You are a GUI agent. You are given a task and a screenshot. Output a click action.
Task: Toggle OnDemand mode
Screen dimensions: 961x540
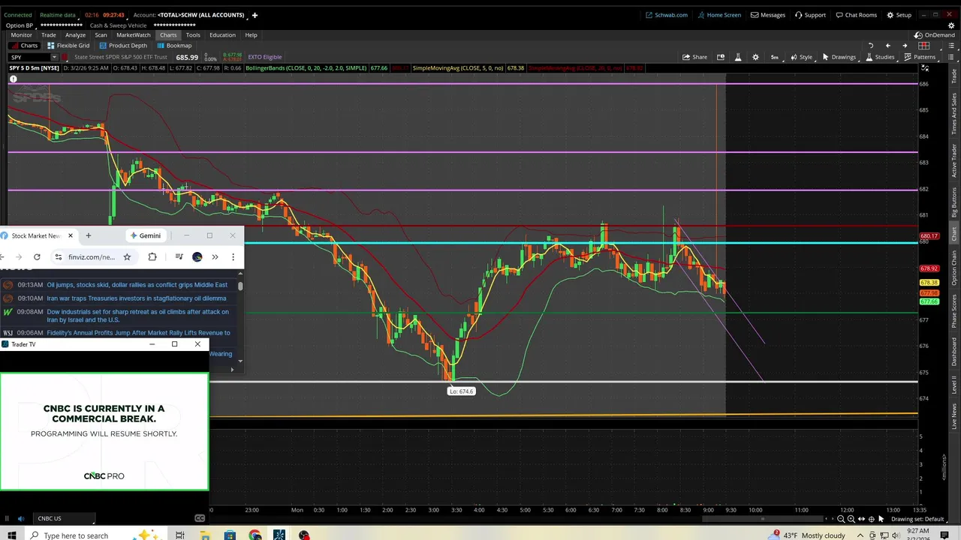click(x=935, y=35)
